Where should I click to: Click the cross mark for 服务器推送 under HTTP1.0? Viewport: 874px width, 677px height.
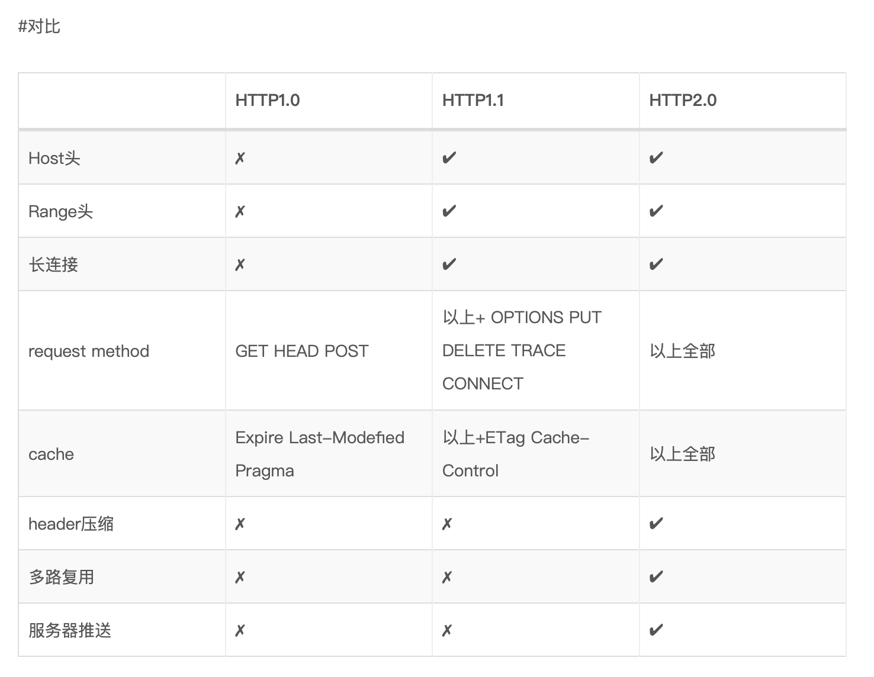click(x=240, y=630)
